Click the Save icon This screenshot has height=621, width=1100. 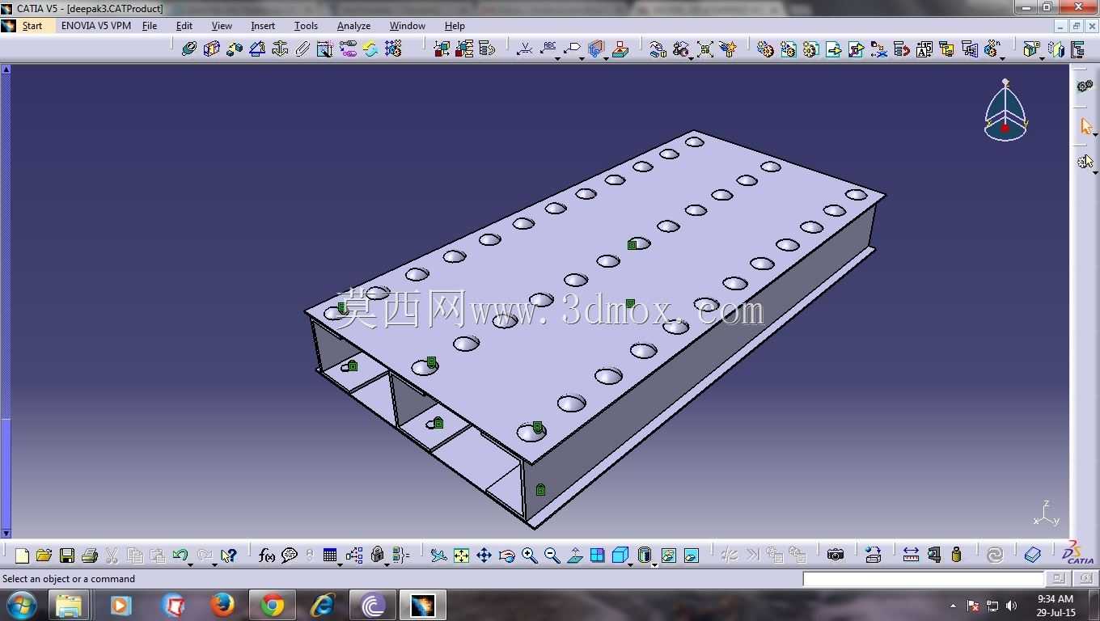pos(67,555)
